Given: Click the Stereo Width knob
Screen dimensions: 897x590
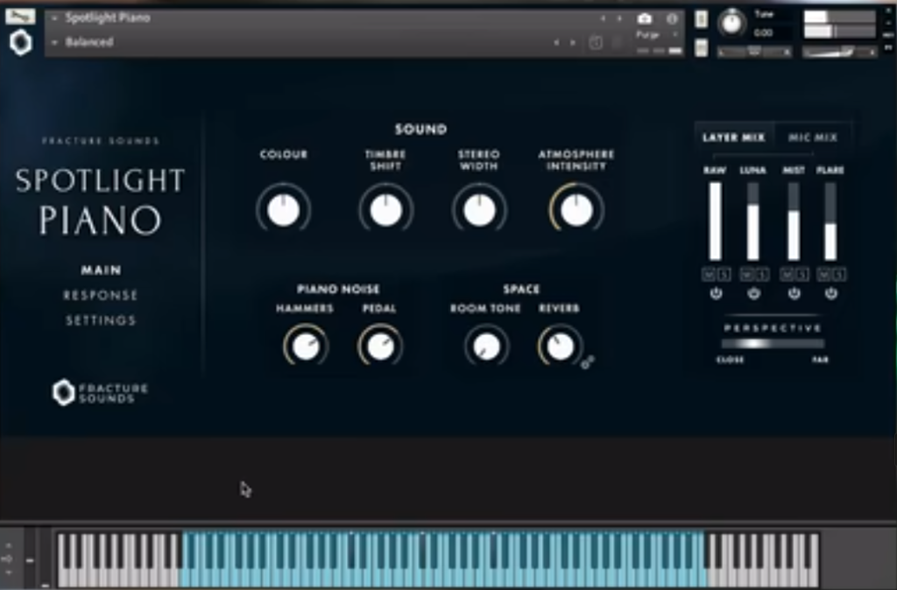Looking at the screenshot, I should [x=479, y=209].
